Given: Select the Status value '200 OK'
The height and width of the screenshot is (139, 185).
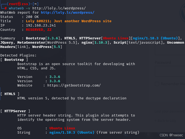Looking at the screenshot, I should 32,17.
